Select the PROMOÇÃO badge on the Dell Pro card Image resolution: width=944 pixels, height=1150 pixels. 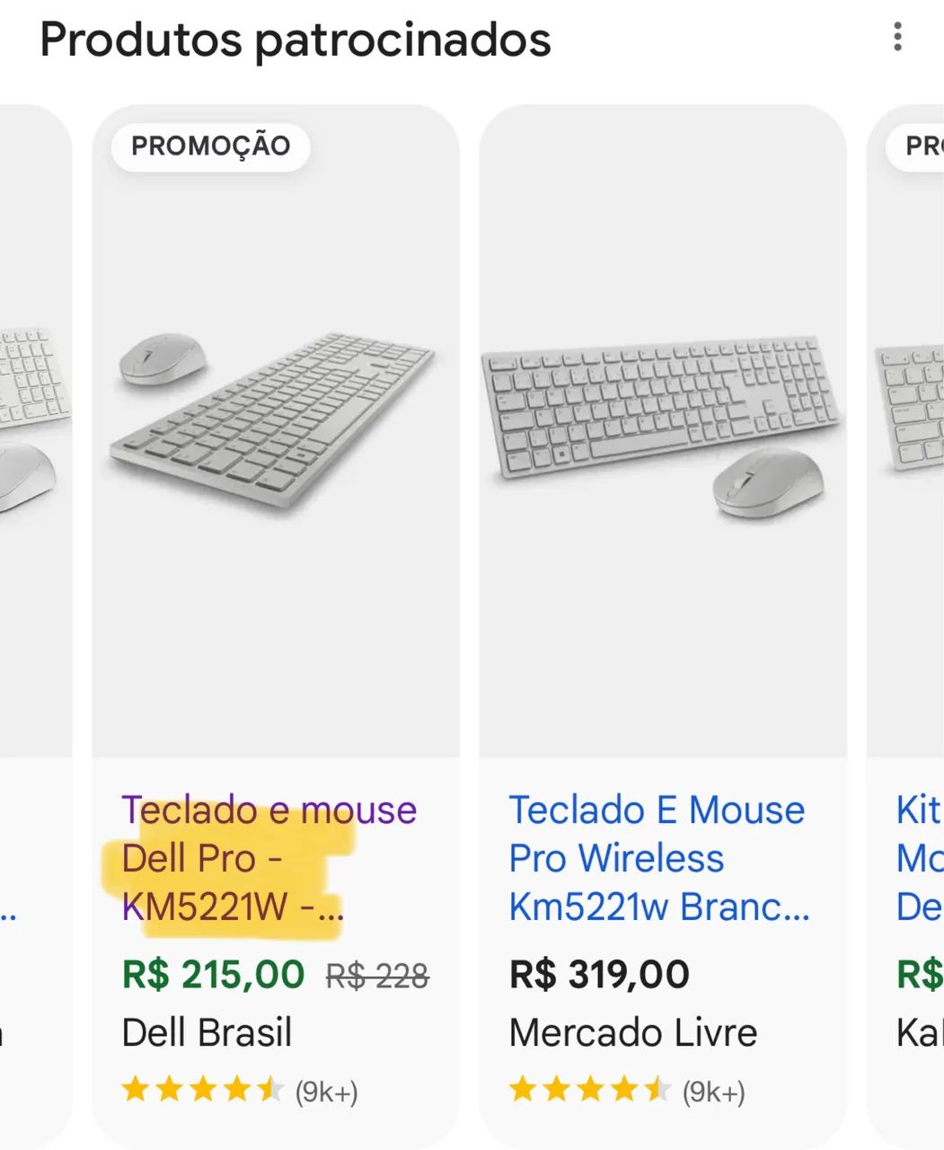210,146
